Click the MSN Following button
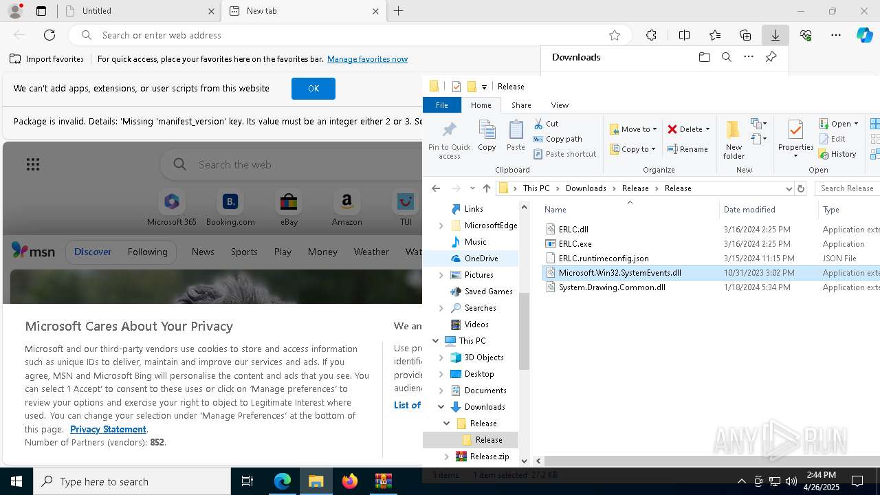Screen dimensions: 880x495 [147, 252]
